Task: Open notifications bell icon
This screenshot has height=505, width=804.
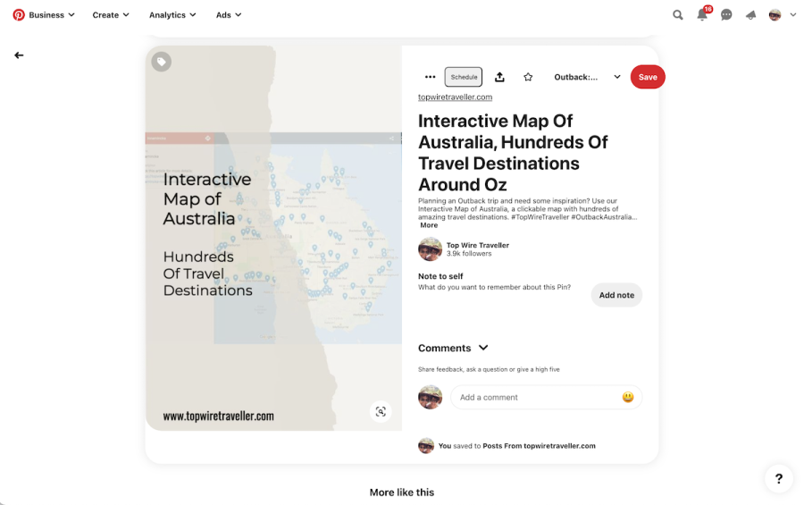Action: [x=702, y=15]
